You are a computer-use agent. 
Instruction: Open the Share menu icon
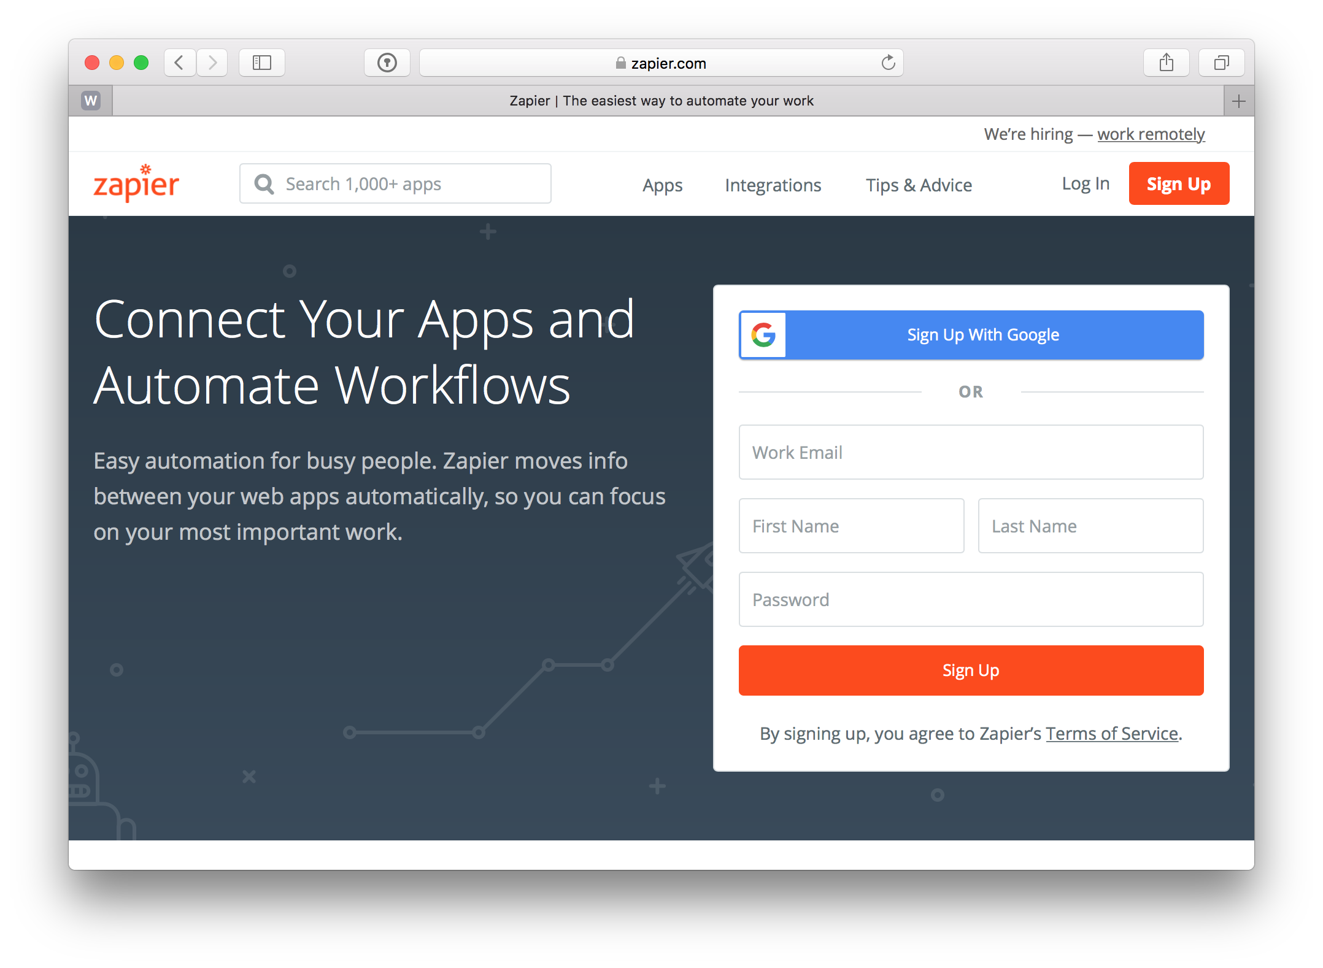(x=1167, y=63)
